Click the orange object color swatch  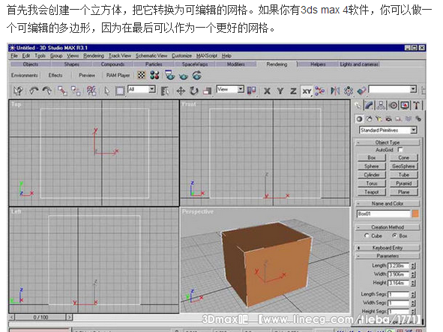click(415, 214)
